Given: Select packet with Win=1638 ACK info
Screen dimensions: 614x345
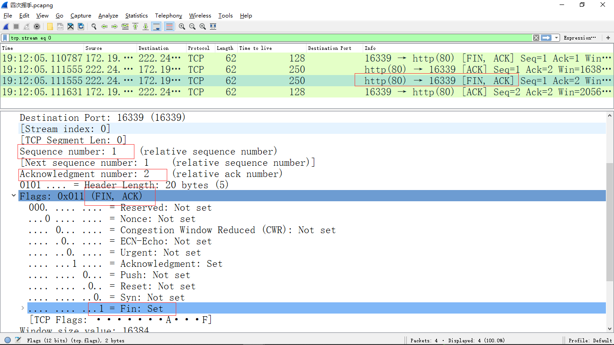Looking at the screenshot, I should [307, 69].
